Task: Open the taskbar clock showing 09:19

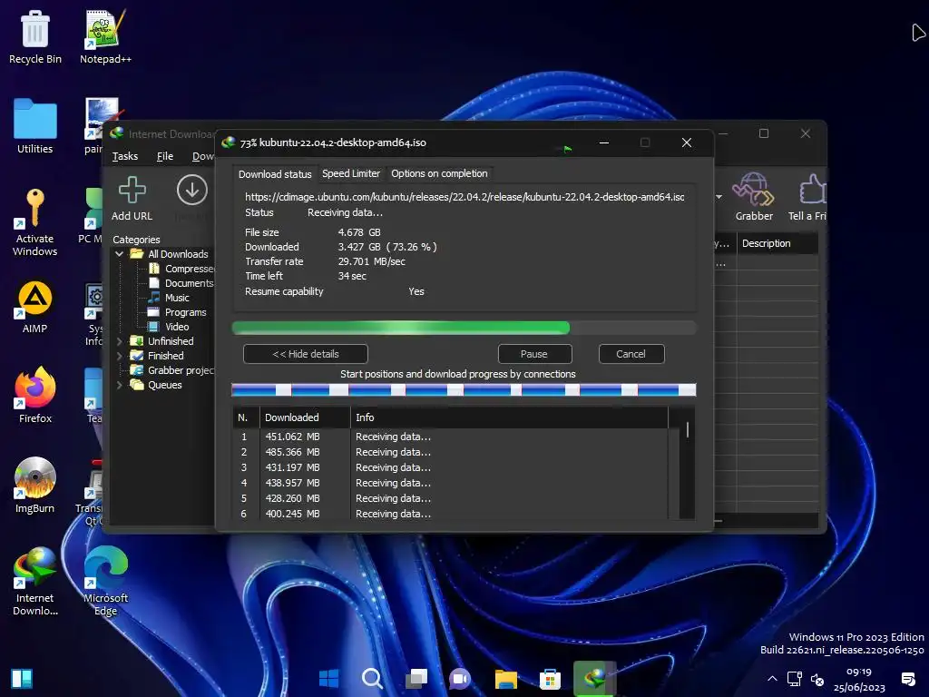Action: 859,679
